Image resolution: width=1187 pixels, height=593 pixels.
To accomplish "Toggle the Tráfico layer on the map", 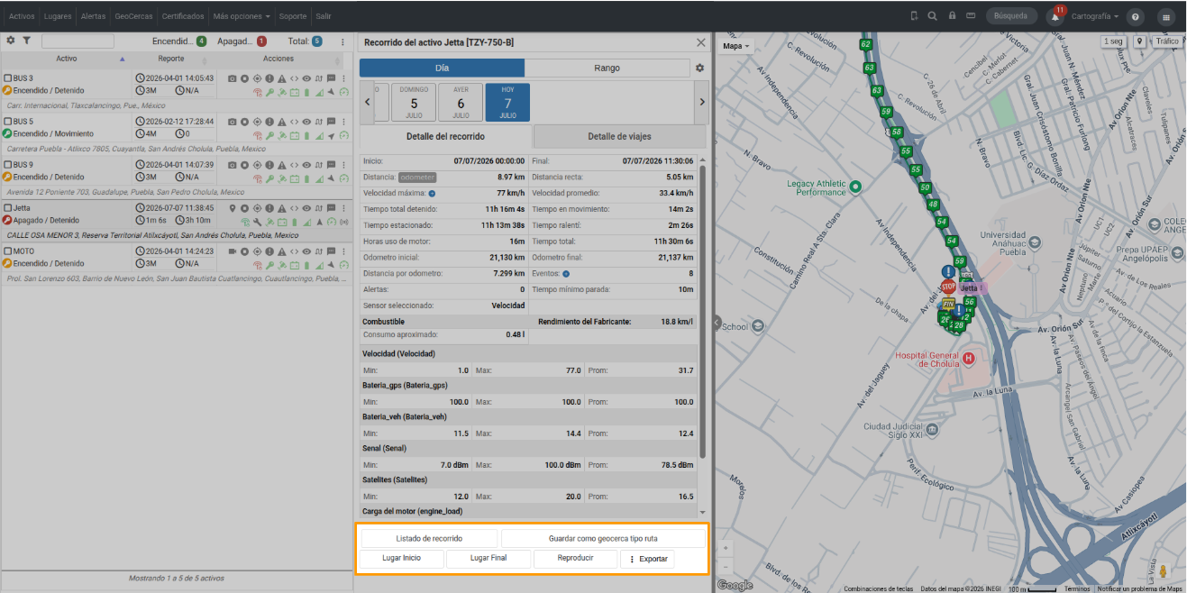I will (x=1167, y=41).
